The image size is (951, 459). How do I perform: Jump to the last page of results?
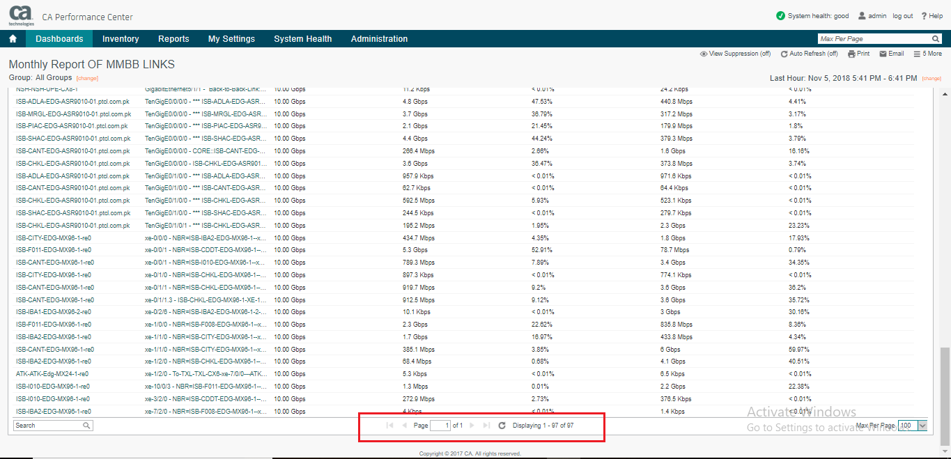point(486,425)
